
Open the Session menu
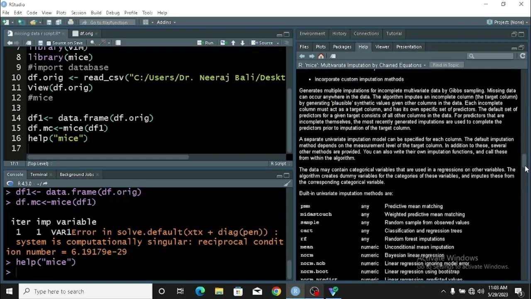pyautogui.click(x=78, y=13)
